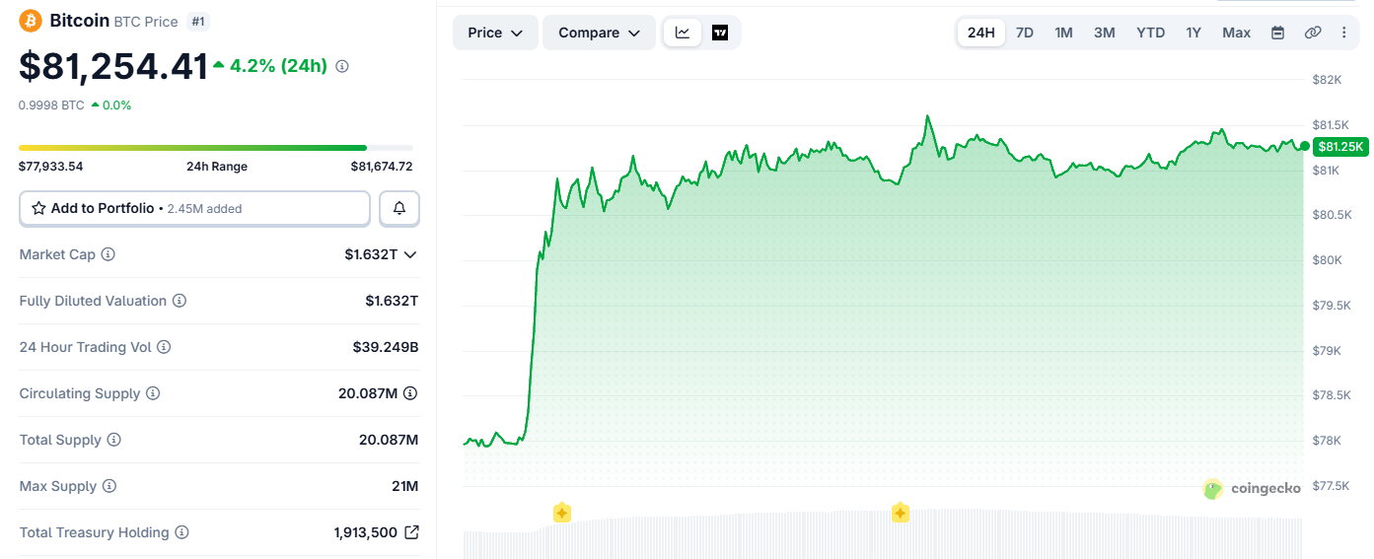Click info icon beside 20.087M circulating value
This screenshot has height=559, width=1374.
click(410, 393)
